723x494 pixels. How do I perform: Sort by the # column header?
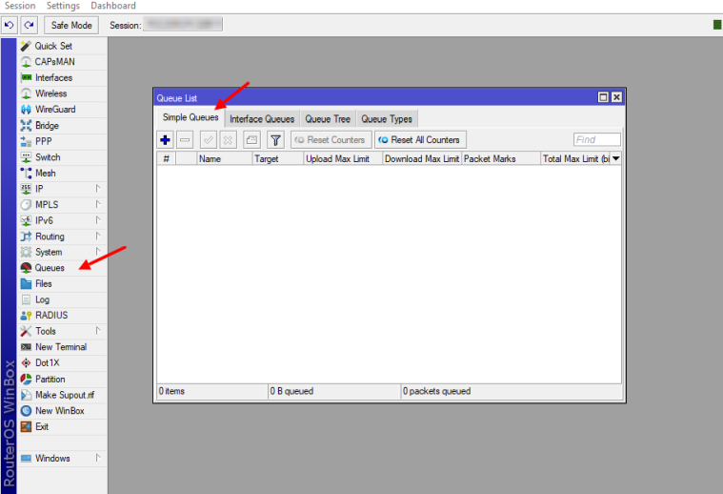point(167,159)
